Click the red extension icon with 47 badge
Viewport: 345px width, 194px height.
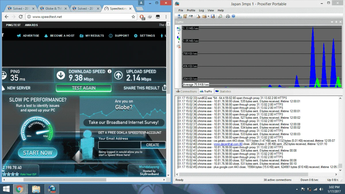(x=142, y=17)
